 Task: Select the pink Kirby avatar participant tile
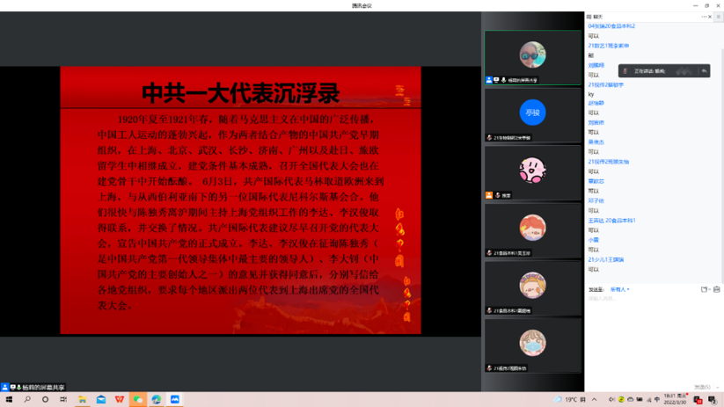(532, 171)
